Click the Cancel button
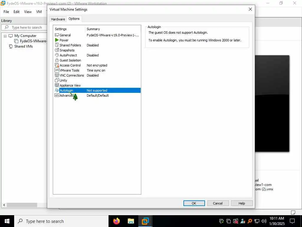 [218, 203]
